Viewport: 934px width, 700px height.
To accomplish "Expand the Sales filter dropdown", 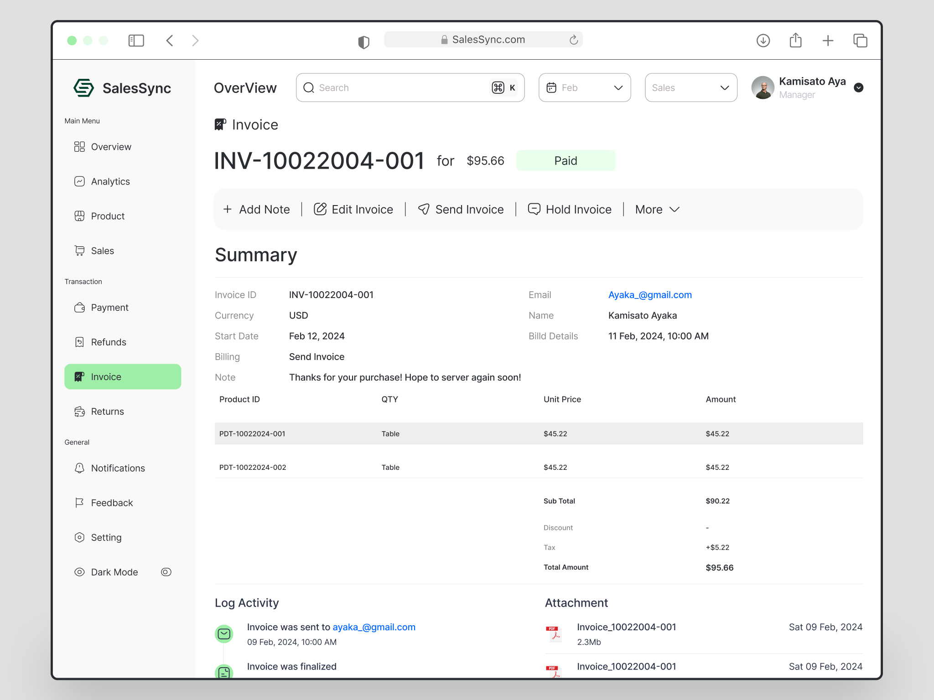I will pyautogui.click(x=690, y=87).
